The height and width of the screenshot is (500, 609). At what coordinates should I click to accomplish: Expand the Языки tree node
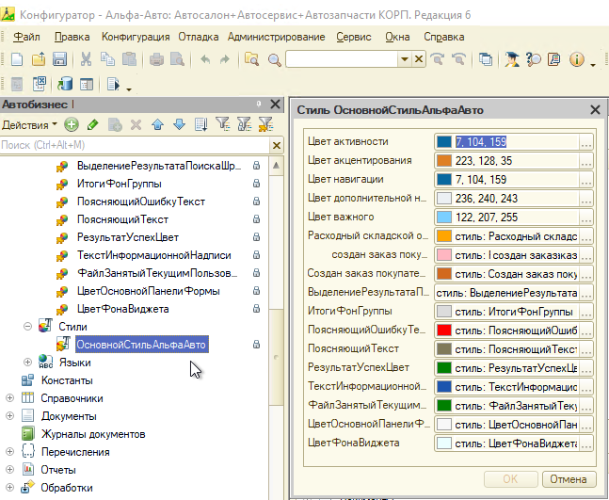27,363
